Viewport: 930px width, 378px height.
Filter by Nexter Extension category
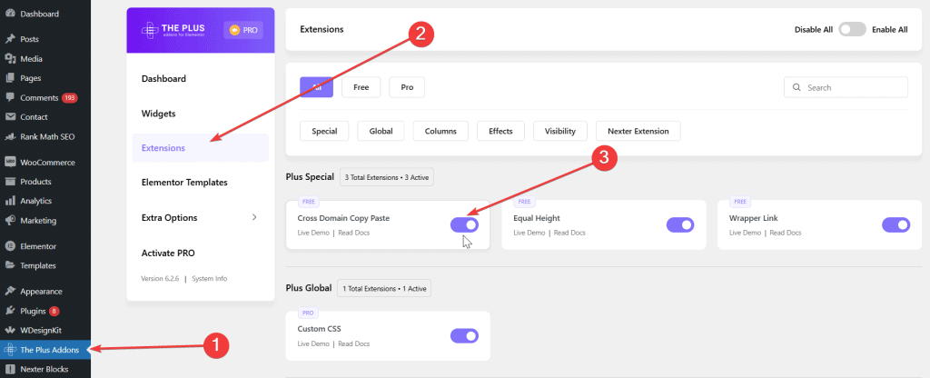point(638,131)
